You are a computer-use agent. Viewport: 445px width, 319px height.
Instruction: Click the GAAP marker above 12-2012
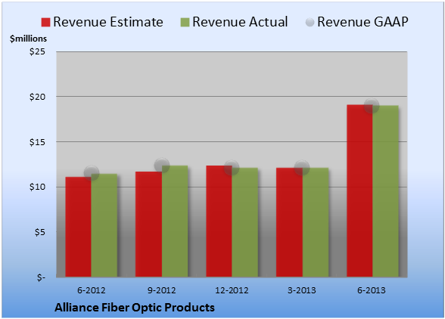coord(232,168)
